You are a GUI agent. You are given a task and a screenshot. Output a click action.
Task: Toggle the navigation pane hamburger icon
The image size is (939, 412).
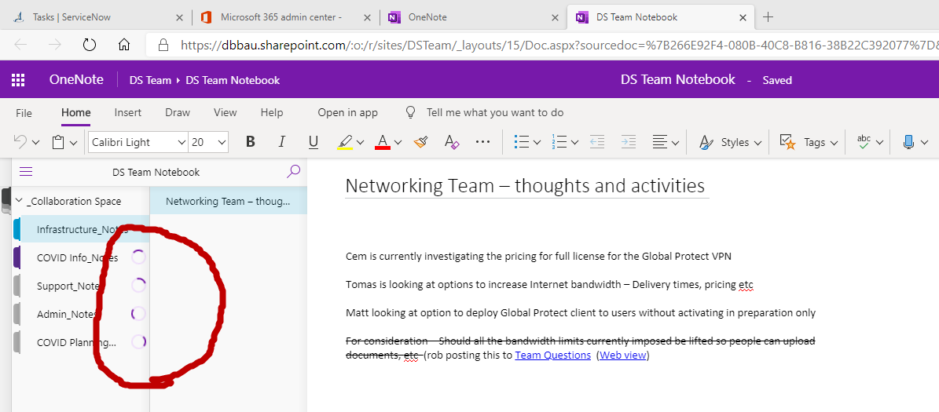click(x=26, y=172)
